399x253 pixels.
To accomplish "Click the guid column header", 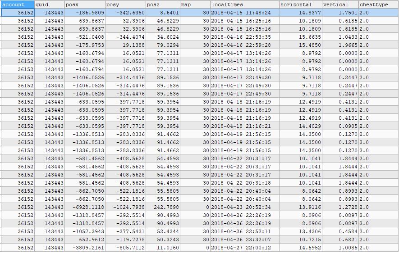I will (x=49, y=5).
